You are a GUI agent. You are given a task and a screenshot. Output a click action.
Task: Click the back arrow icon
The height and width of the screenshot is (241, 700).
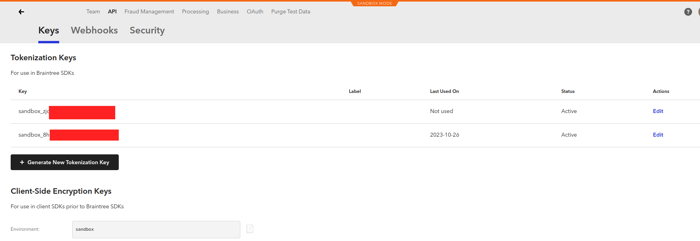[x=21, y=12]
